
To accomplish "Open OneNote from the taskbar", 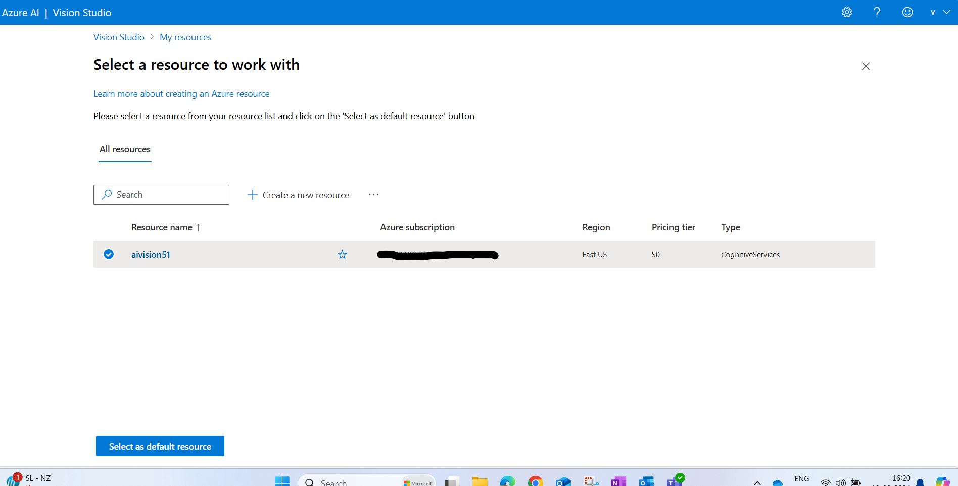I will pos(618,481).
